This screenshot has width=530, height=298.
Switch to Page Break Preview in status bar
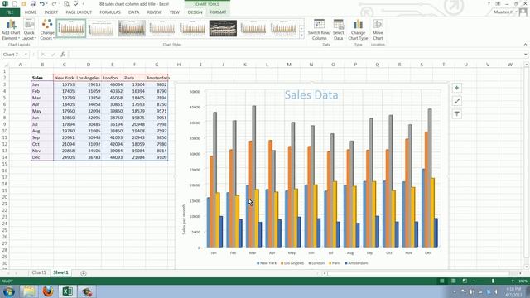pyautogui.click(x=465, y=281)
